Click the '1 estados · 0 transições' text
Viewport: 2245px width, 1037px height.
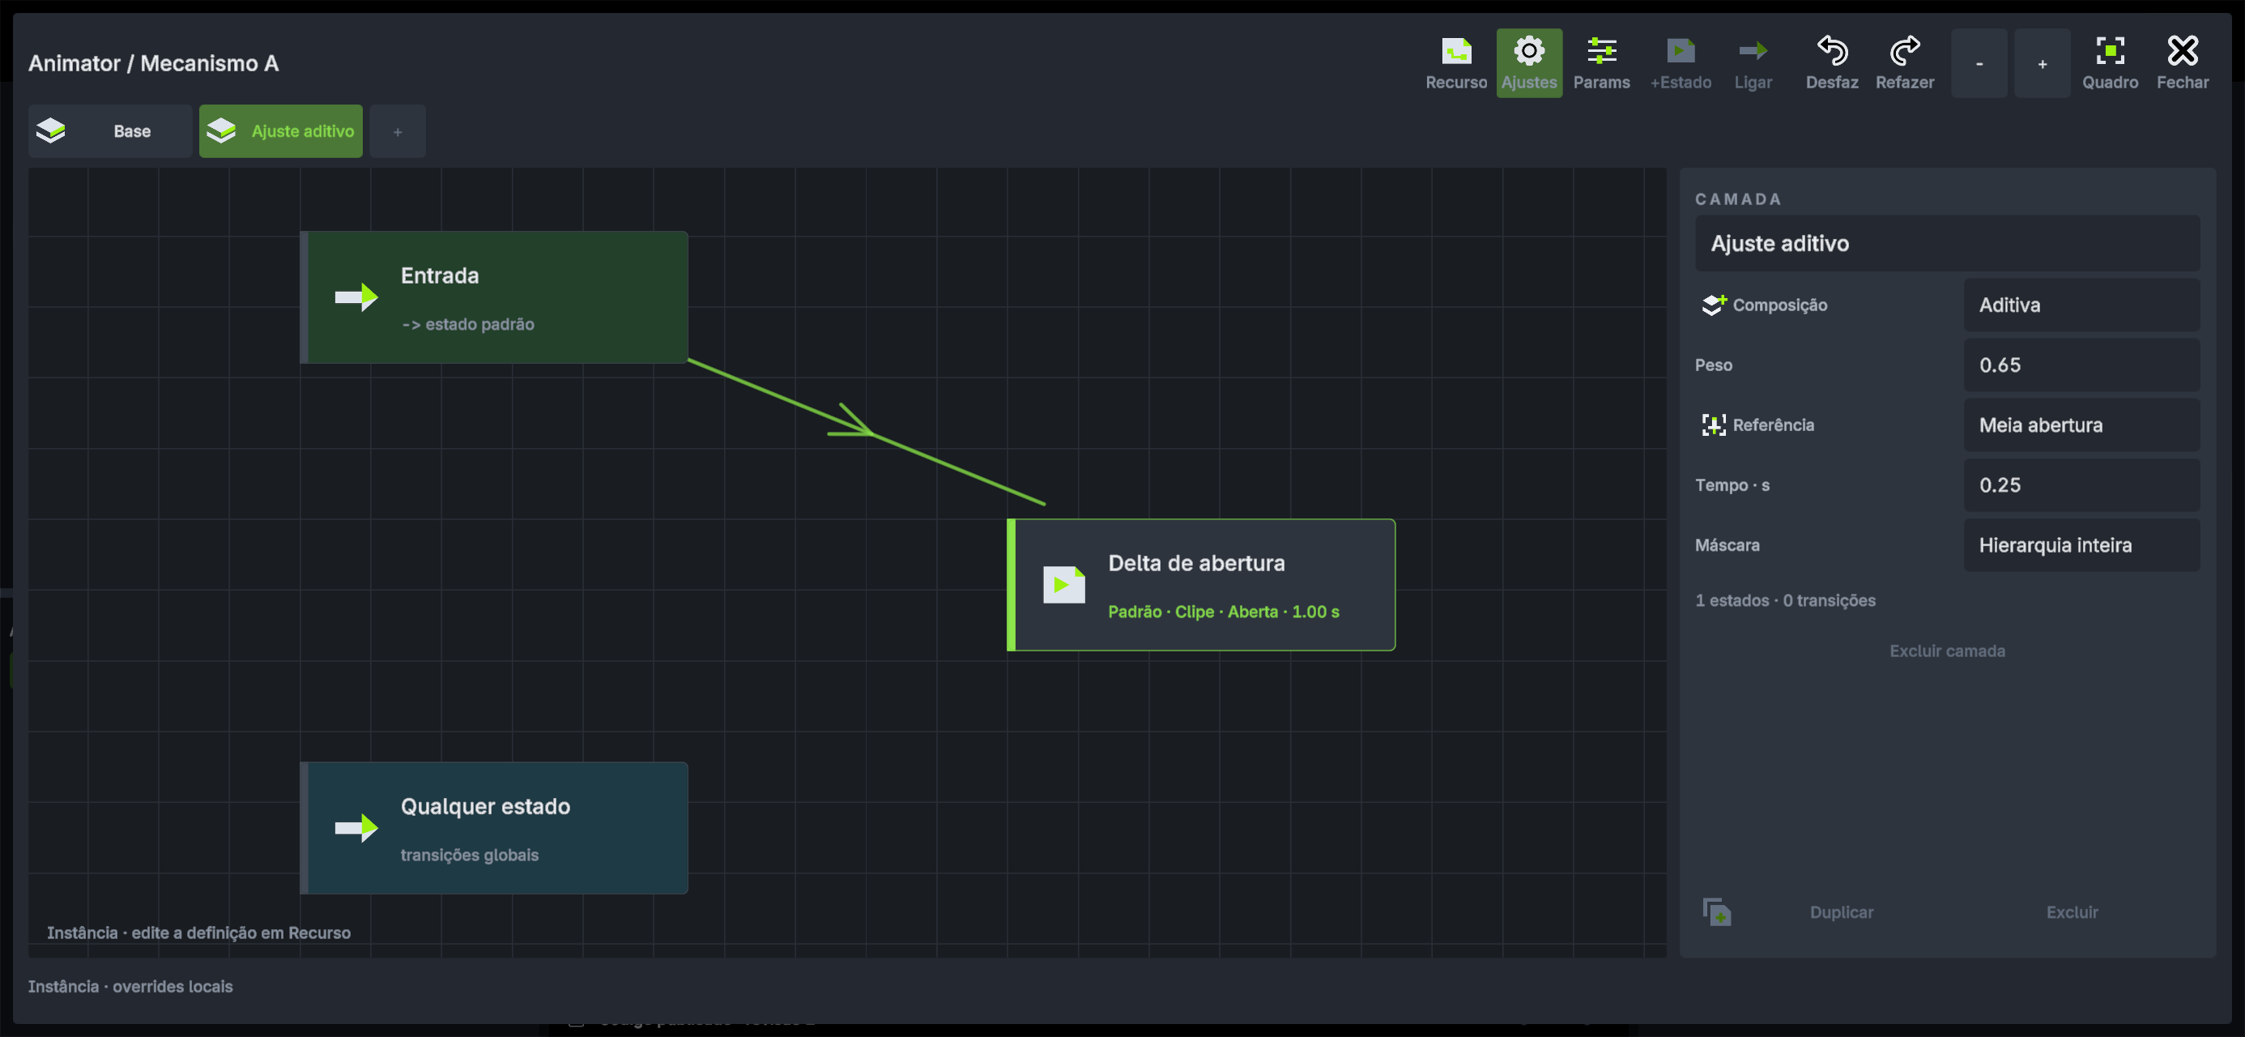pyautogui.click(x=1785, y=600)
